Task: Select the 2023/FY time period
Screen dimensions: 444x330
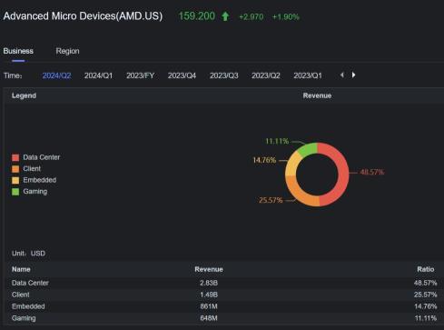Action: pos(141,75)
